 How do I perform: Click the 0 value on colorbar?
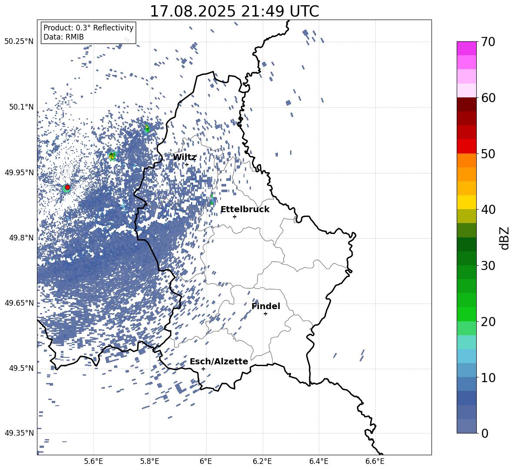tap(485, 433)
